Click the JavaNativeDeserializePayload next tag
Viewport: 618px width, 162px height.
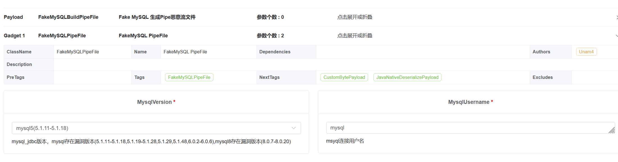click(x=407, y=77)
